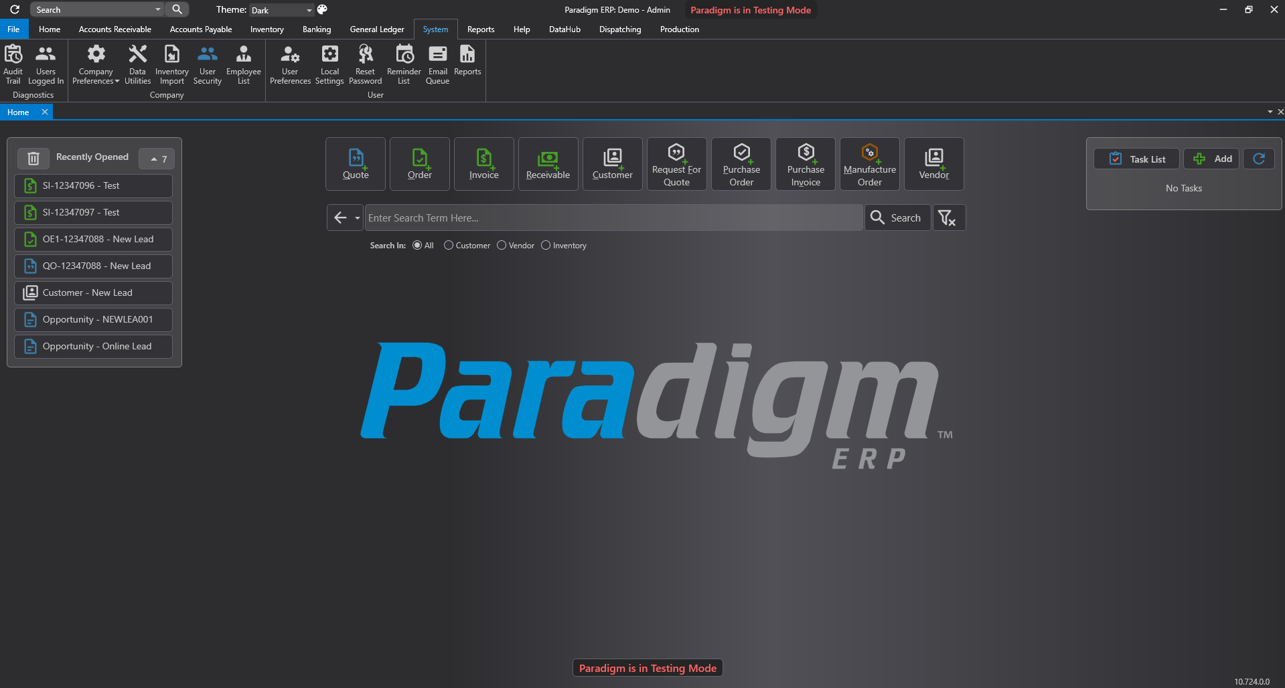Screen dimensions: 1285x688
Task: Select the Inventory search radio button
Action: click(546, 246)
